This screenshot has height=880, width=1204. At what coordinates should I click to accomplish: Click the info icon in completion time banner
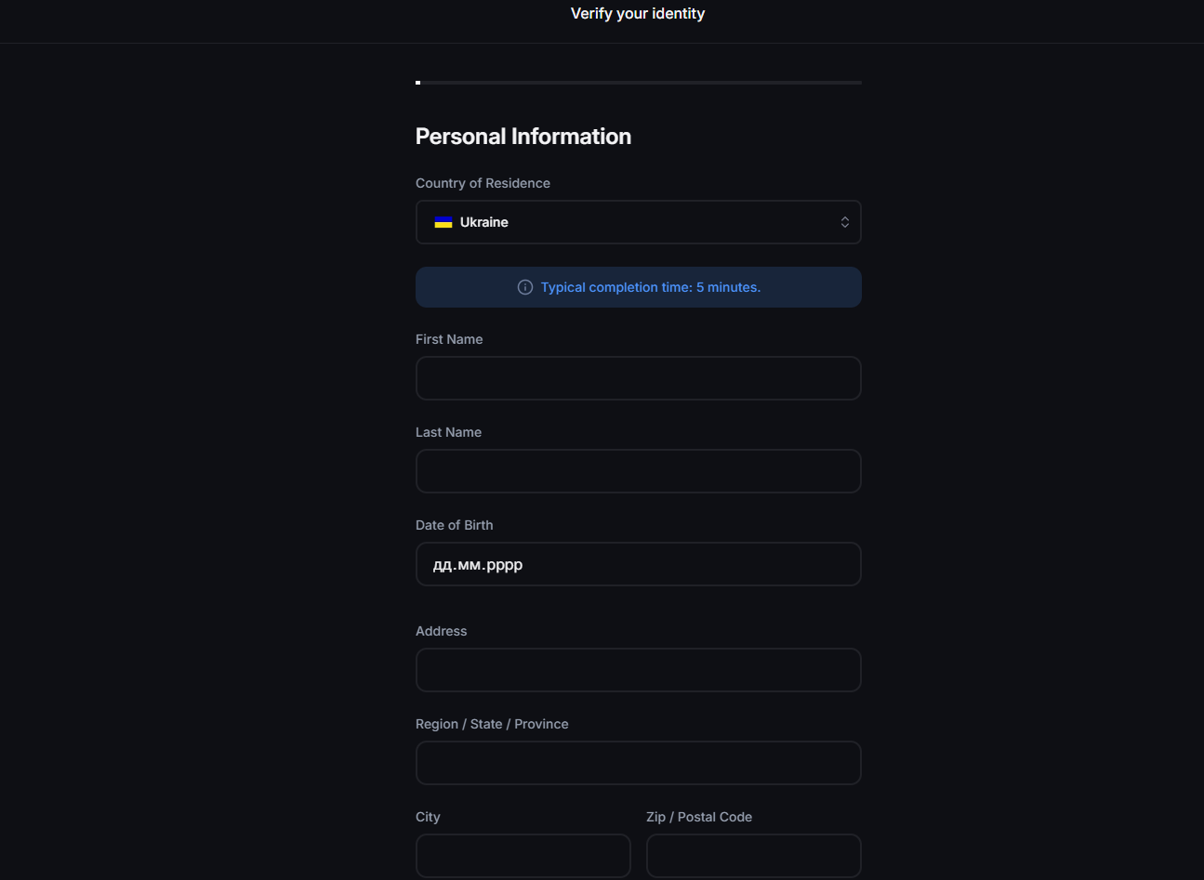[525, 287]
